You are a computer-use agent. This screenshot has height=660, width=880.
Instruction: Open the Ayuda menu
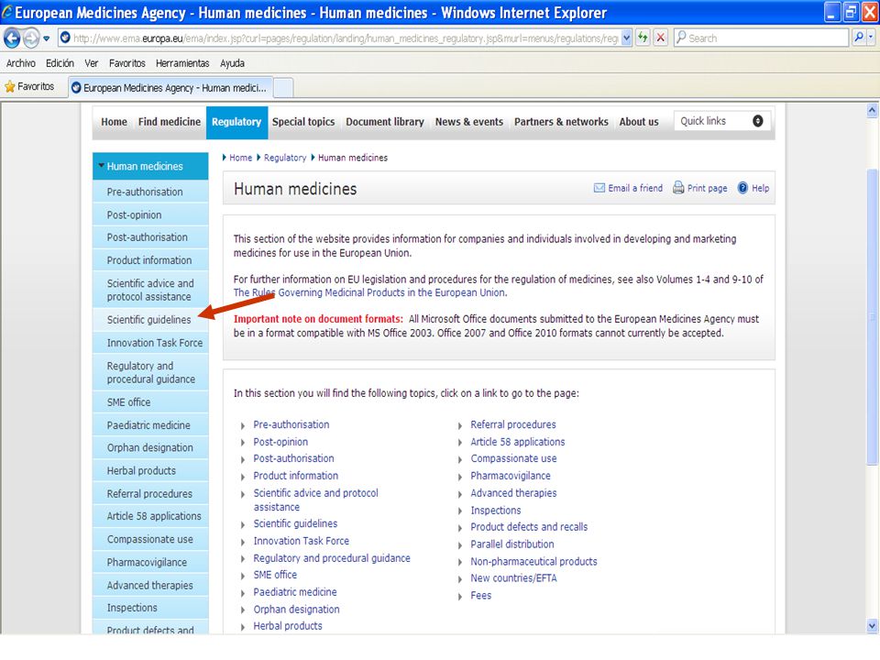[x=232, y=63]
